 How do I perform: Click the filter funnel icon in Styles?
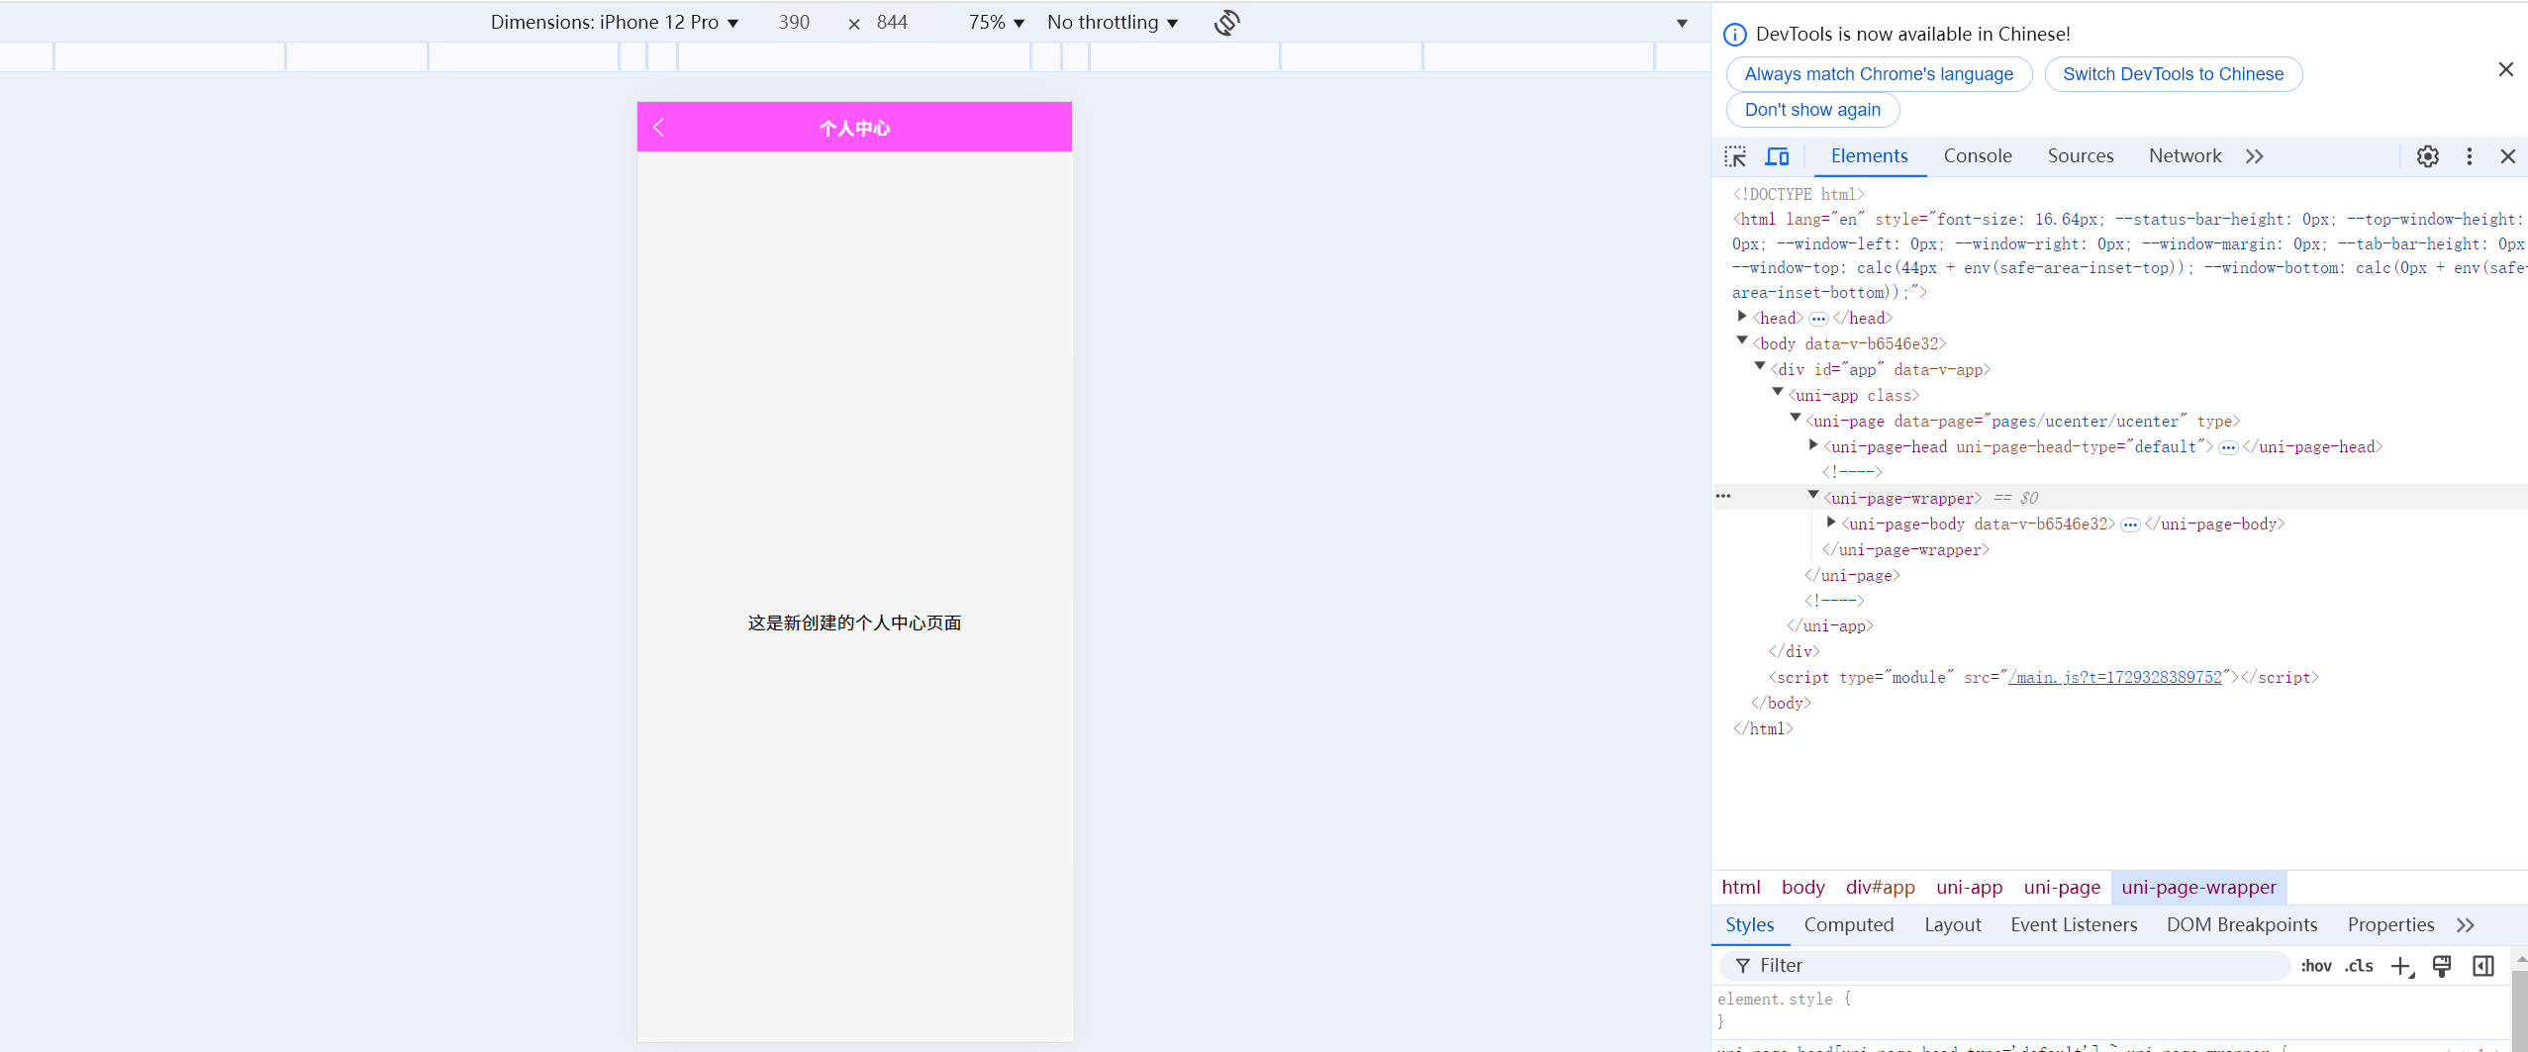pyautogui.click(x=1743, y=966)
